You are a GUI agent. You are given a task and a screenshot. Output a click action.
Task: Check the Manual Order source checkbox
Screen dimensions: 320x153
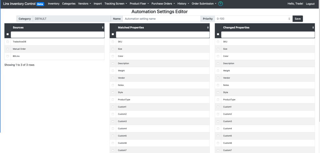point(7,49)
